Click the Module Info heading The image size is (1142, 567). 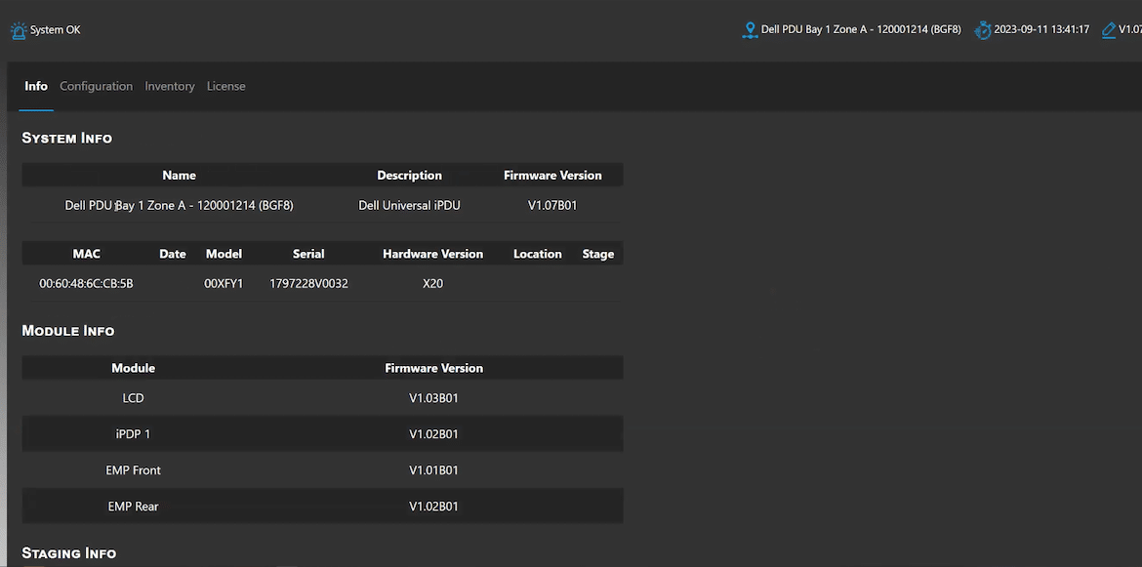(67, 331)
